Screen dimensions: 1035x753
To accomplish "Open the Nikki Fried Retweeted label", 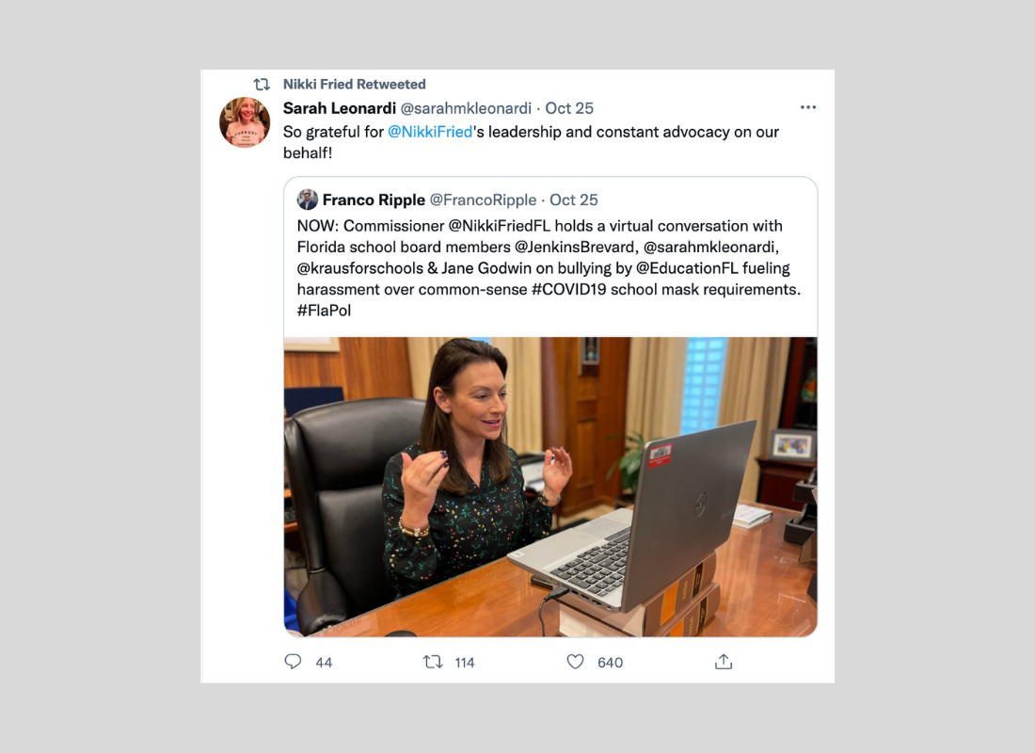I will 355,85.
